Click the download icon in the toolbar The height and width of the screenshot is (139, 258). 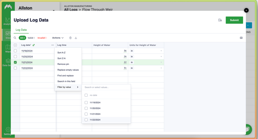76,38
